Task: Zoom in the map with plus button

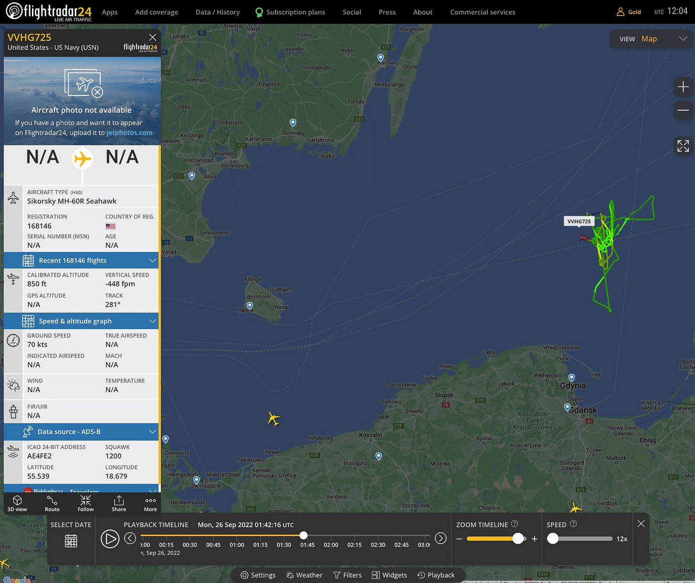Action: [683, 87]
